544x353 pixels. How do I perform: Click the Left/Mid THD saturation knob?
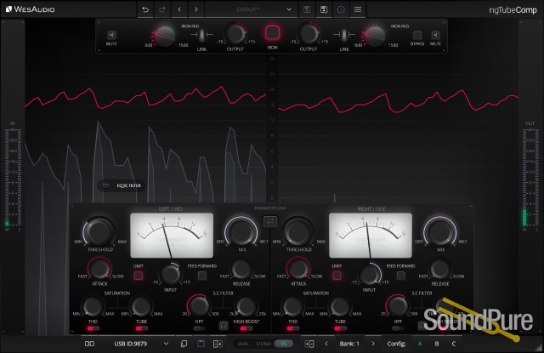93,306
